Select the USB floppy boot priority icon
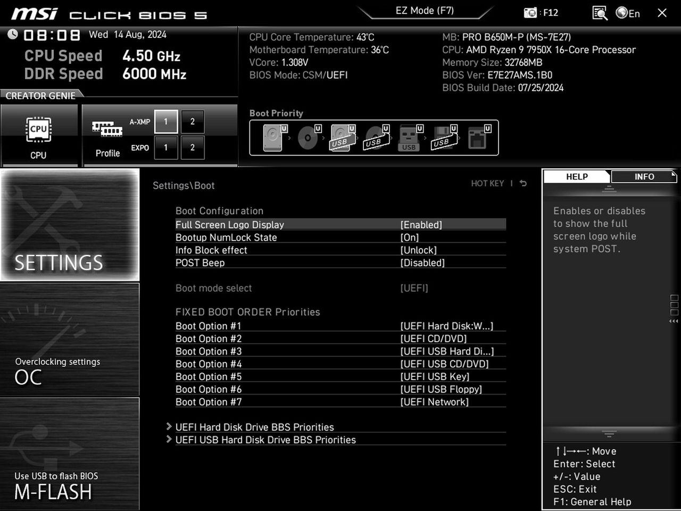 point(445,137)
